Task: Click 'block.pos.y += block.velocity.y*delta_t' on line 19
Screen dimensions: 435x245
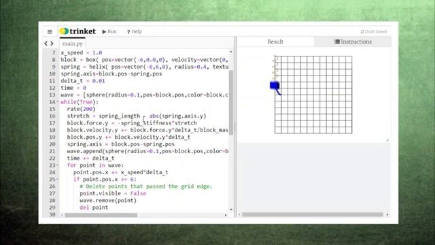Action: click(128, 137)
